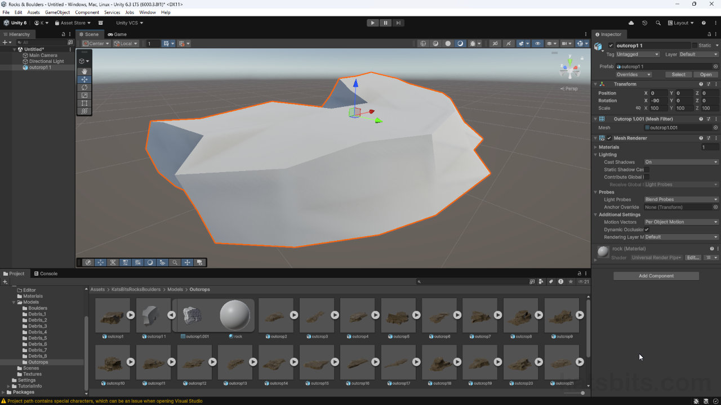Toggle skybox rendering in the Scene view toolbar
Image resolution: width=721 pixels, height=405 pixels.
click(460, 43)
